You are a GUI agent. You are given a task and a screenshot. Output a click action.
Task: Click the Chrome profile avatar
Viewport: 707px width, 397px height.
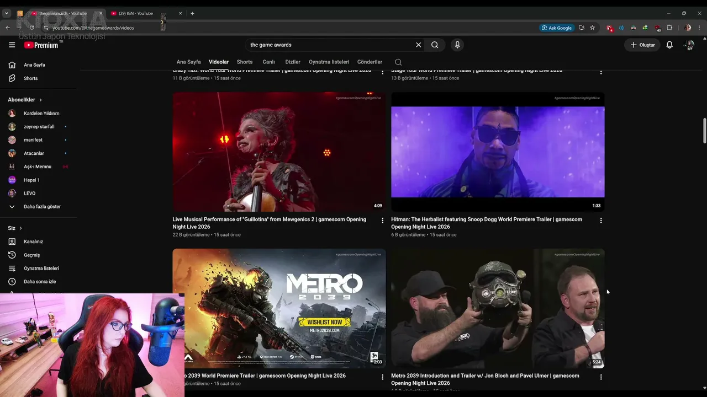(x=688, y=28)
